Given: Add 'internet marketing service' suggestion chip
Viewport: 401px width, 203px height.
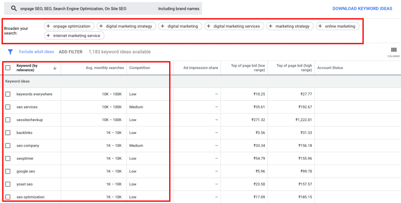Looking at the screenshot, I should (74, 36).
